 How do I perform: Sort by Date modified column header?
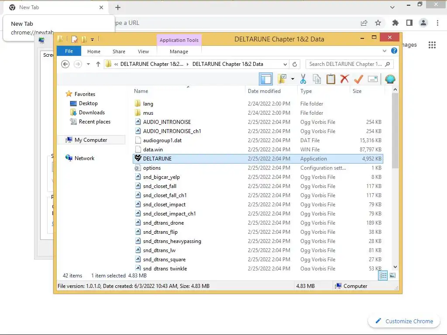click(x=264, y=91)
